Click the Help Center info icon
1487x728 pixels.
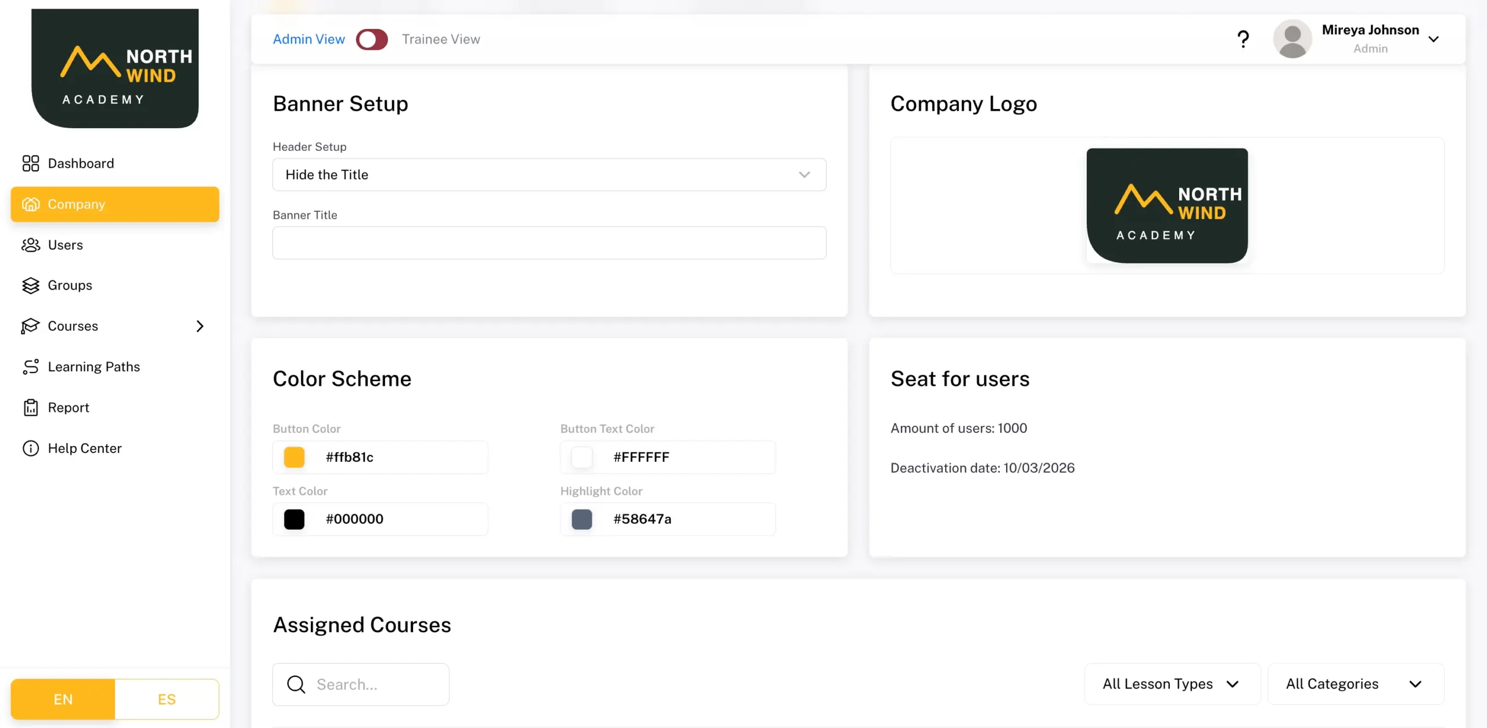(x=31, y=448)
